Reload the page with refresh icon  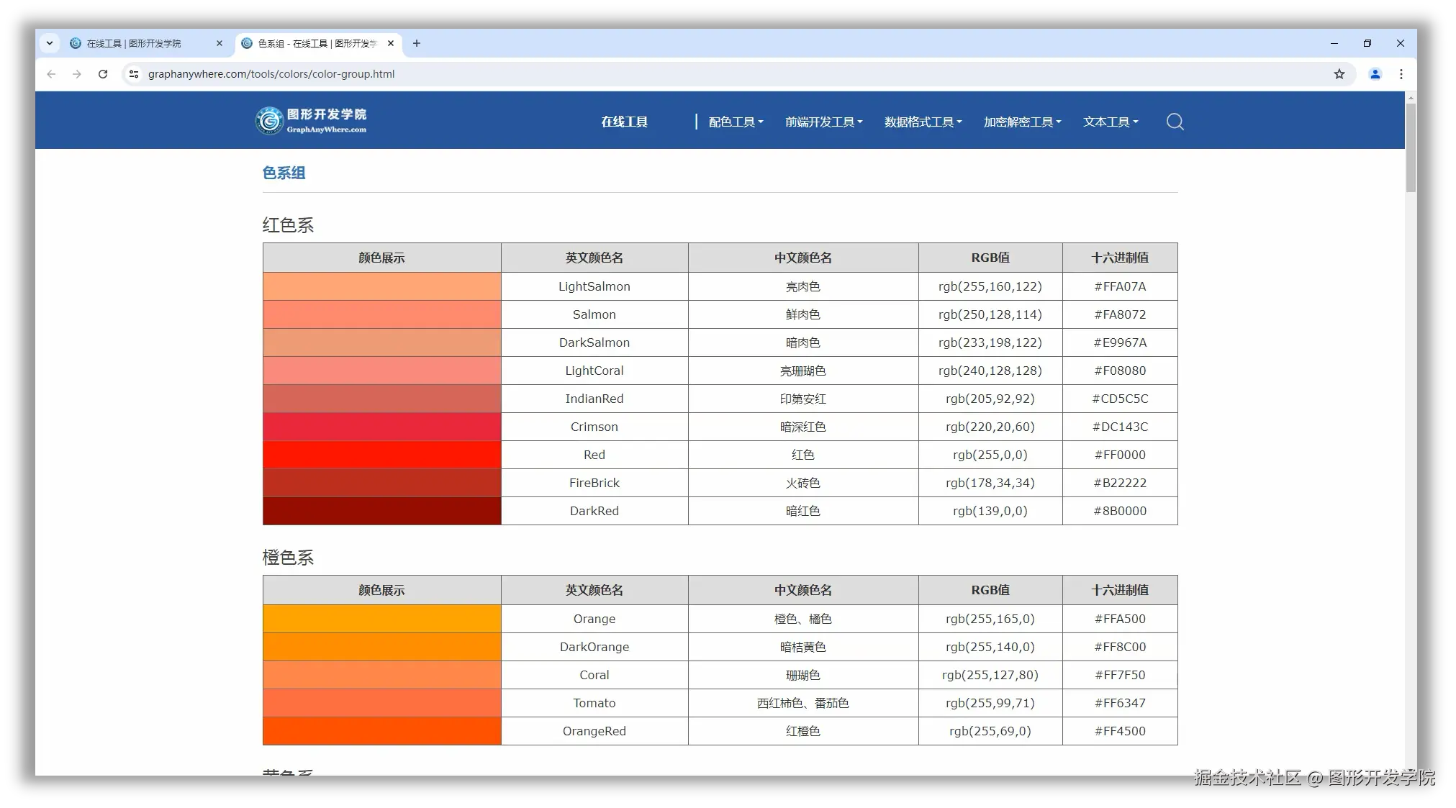click(103, 74)
